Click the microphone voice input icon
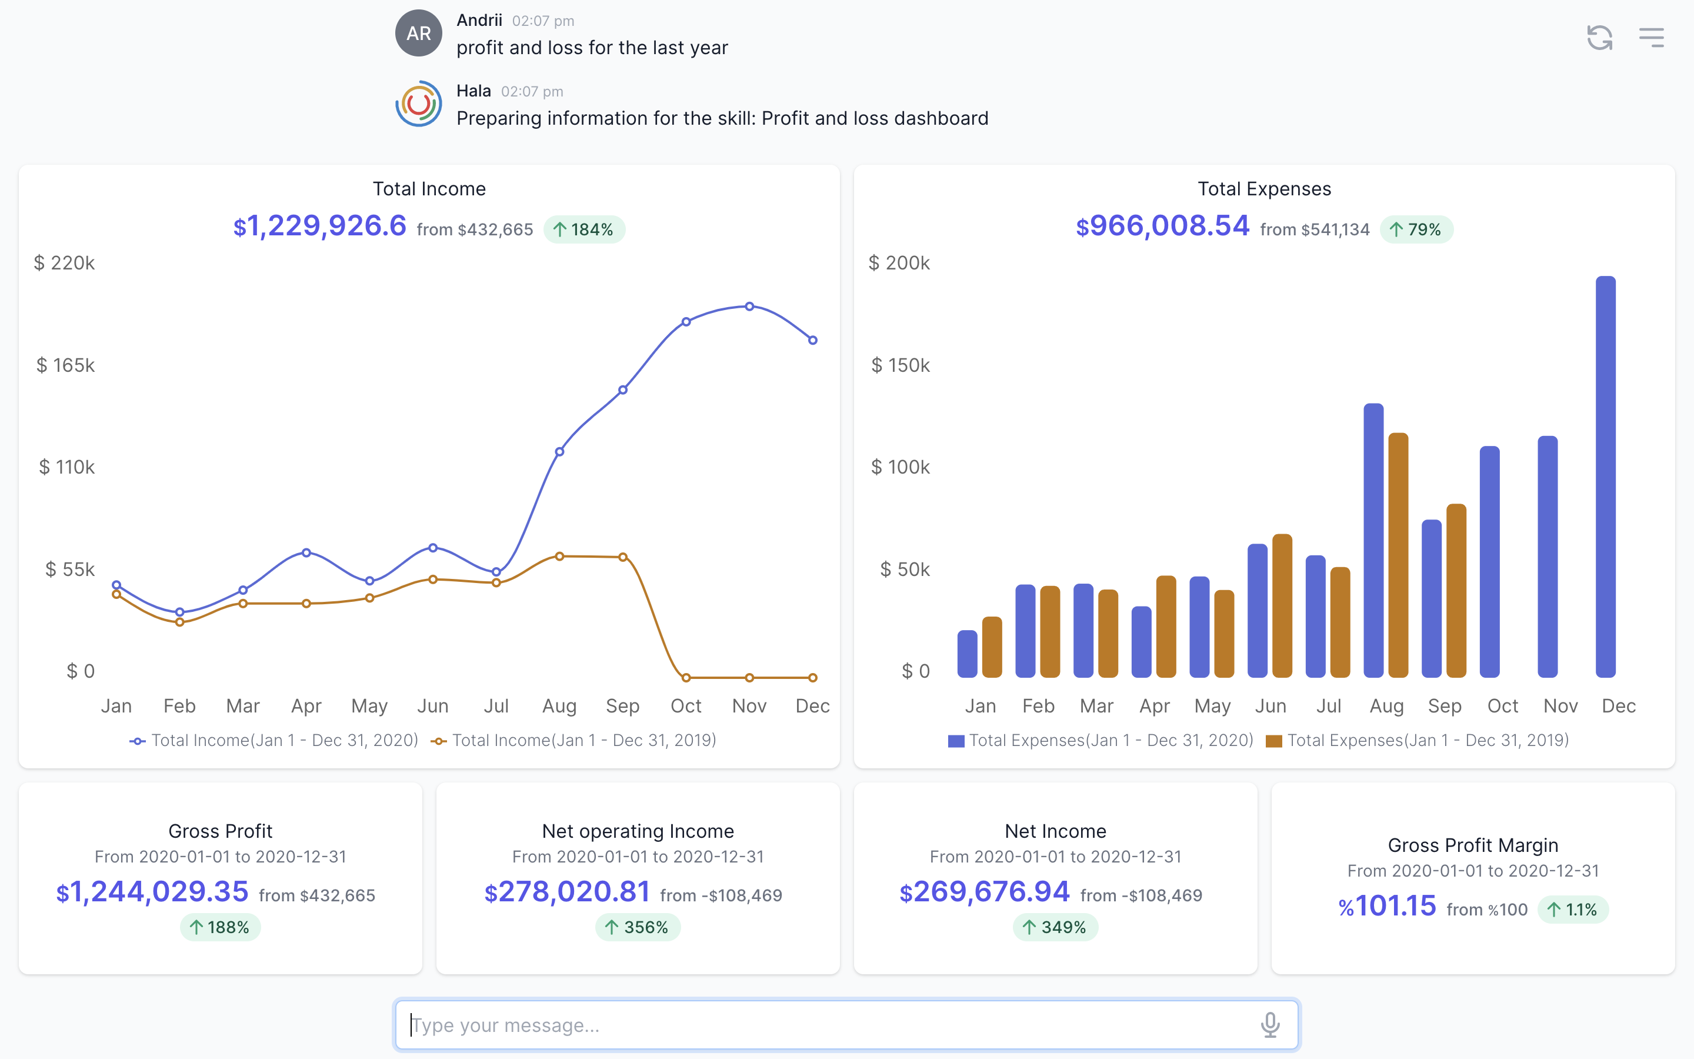 [1270, 1025]
